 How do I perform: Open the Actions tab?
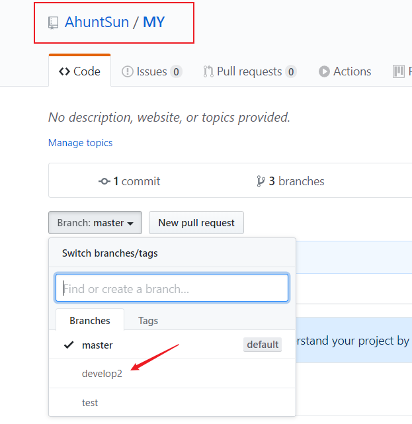point(345,71)
